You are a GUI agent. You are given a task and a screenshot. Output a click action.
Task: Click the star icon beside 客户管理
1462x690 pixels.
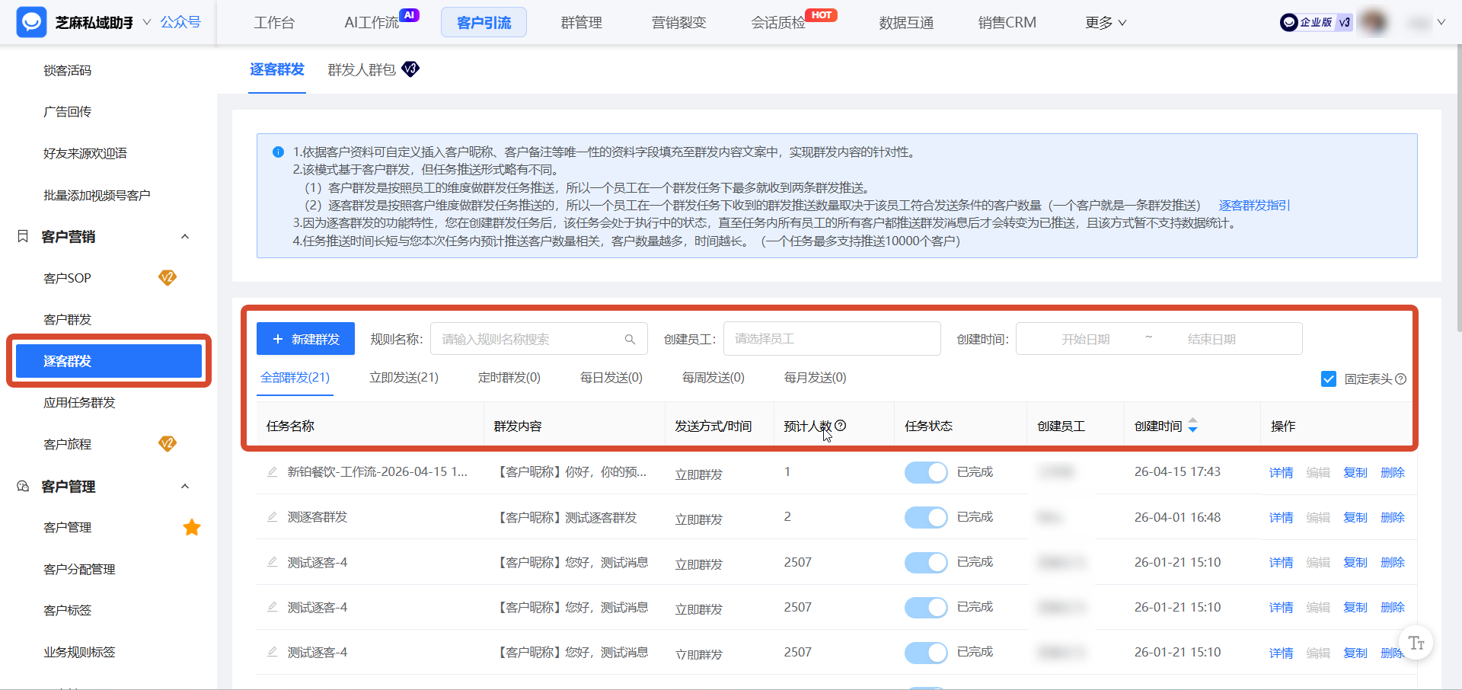tap(192, 527)
